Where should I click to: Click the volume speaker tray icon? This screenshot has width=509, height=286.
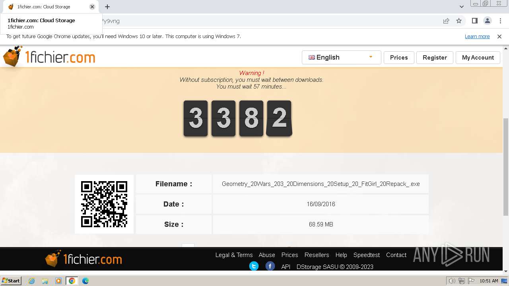(x=452, y=281)
